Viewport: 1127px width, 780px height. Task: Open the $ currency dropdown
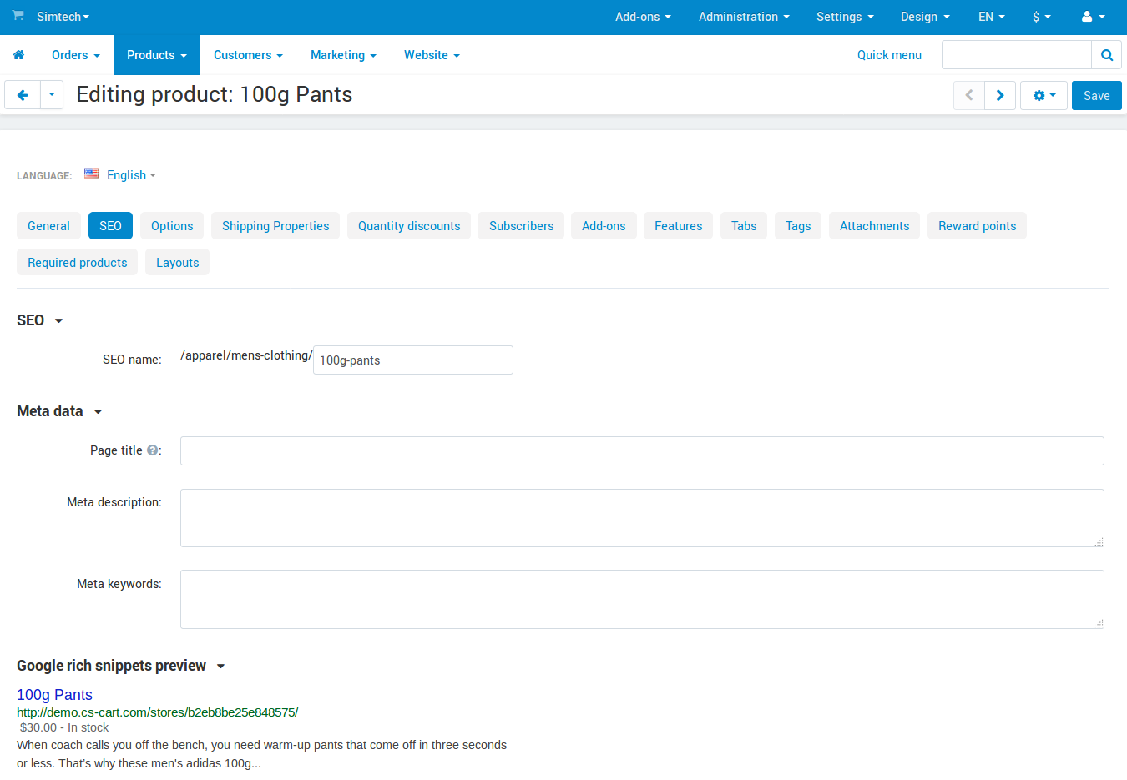(x=1042, y=17)
